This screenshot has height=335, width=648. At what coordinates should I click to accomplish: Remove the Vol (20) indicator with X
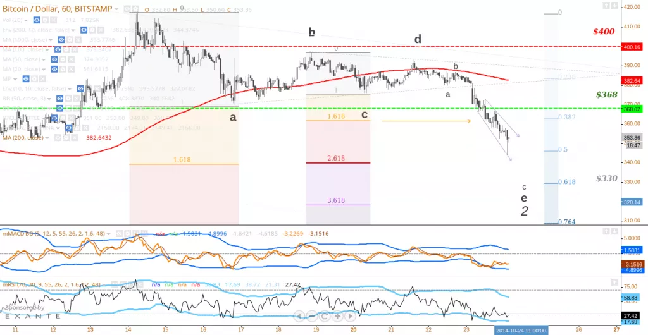click(x=54, y=20)
